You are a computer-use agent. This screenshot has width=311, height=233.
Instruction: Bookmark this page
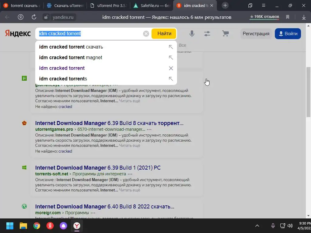[288, 17]
